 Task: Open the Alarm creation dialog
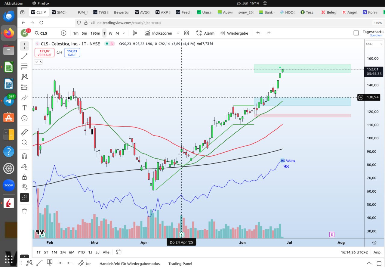(205, 33)
